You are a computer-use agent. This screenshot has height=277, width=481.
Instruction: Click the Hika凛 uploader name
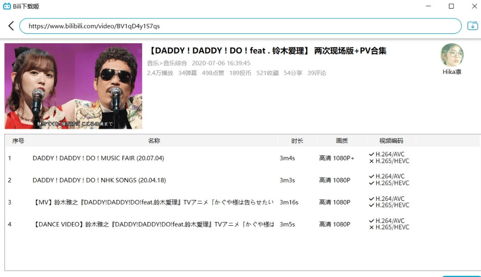(x=452, y=72)
